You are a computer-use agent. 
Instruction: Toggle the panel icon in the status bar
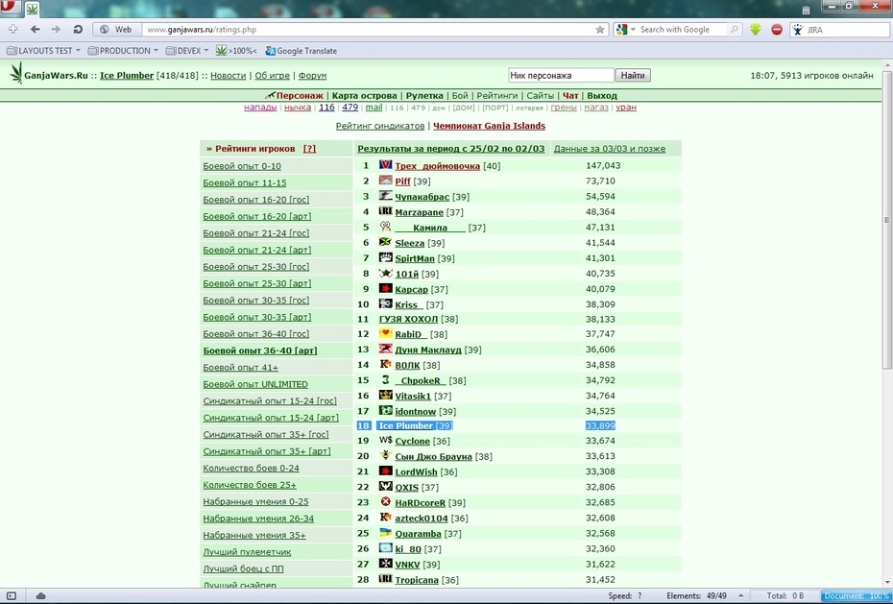pyautogui.click(x=12, y=596)
